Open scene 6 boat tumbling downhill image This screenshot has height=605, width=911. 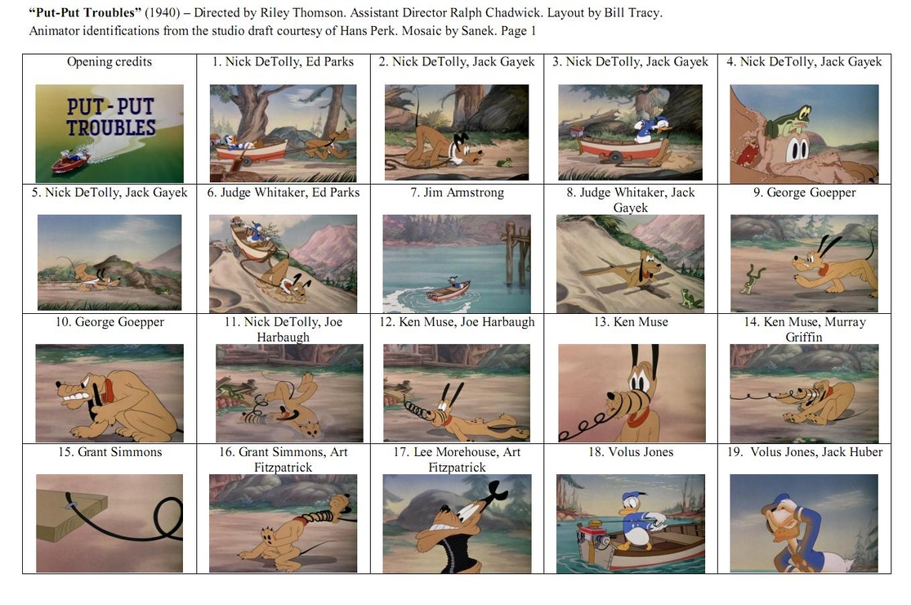283,264
